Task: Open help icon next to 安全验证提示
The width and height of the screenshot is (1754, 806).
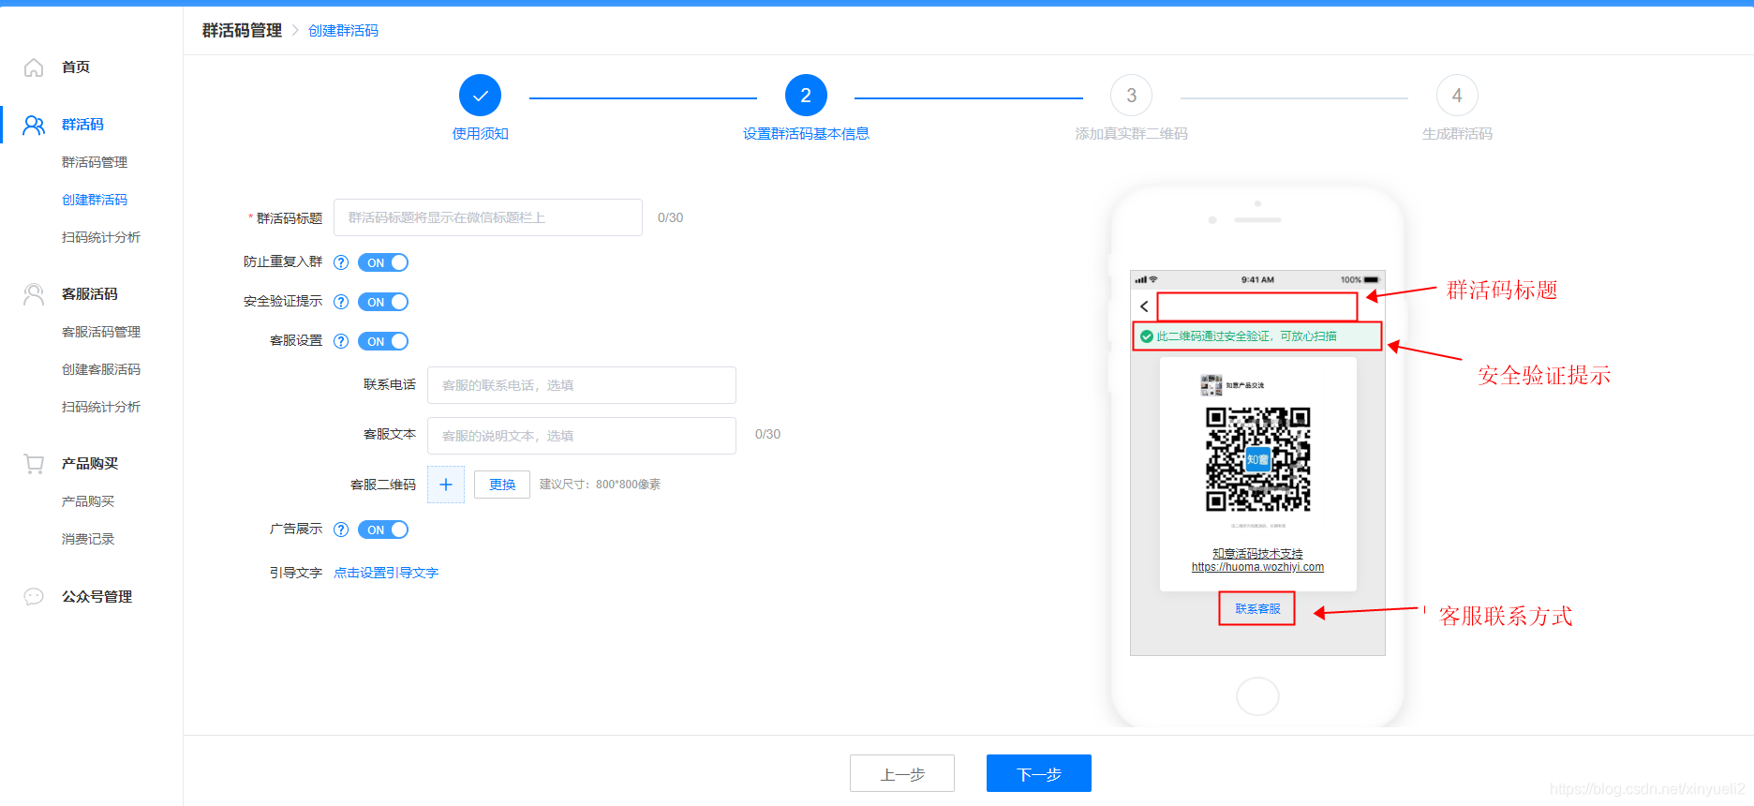Action: click(x=341, y=302)
